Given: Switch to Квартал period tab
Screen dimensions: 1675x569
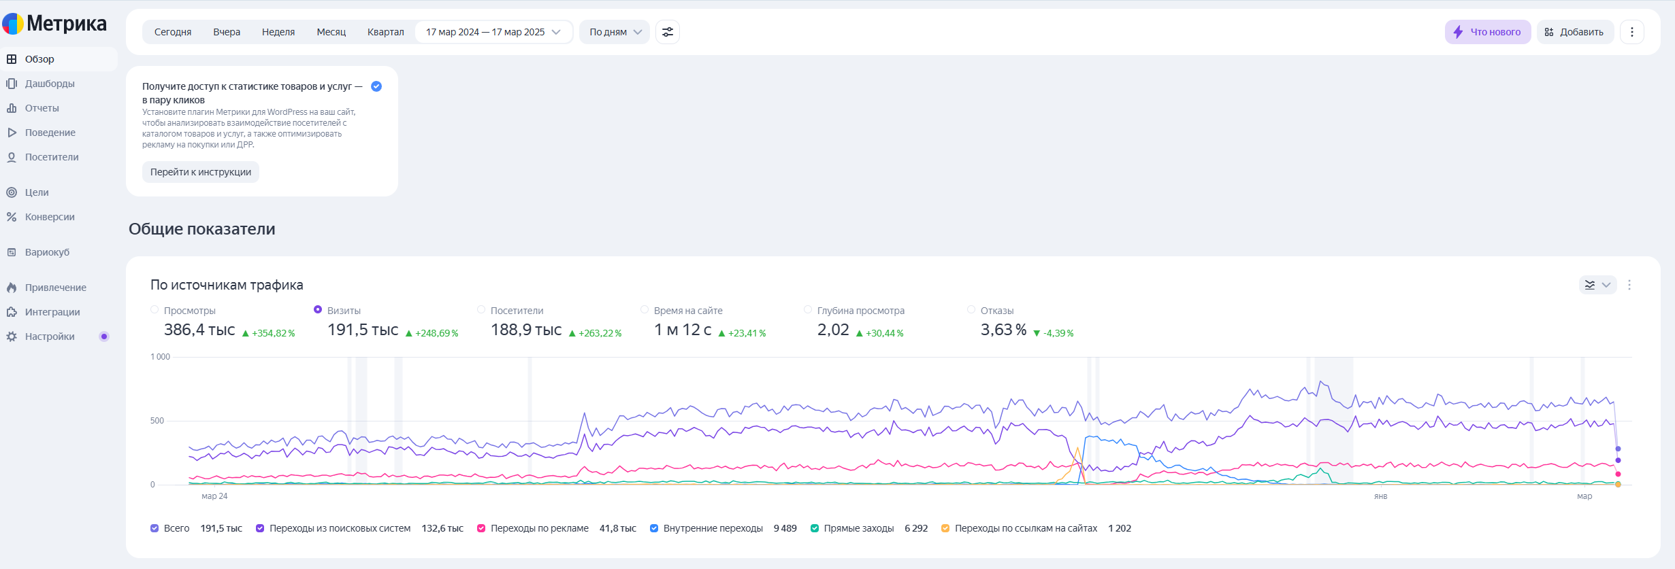Looking at the screenshot, I should pyautogui.click(x=385, y=32).
